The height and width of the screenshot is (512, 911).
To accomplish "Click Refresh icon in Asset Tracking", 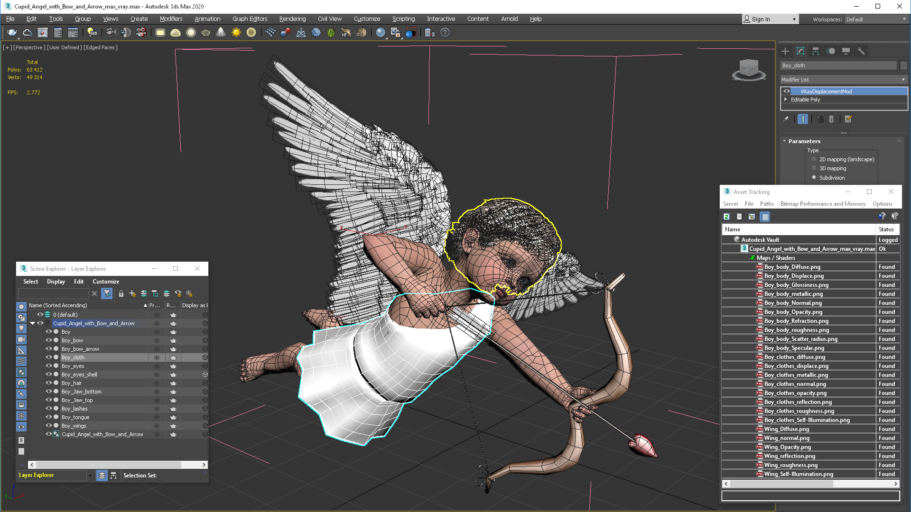I will click(x=726, y=217).
